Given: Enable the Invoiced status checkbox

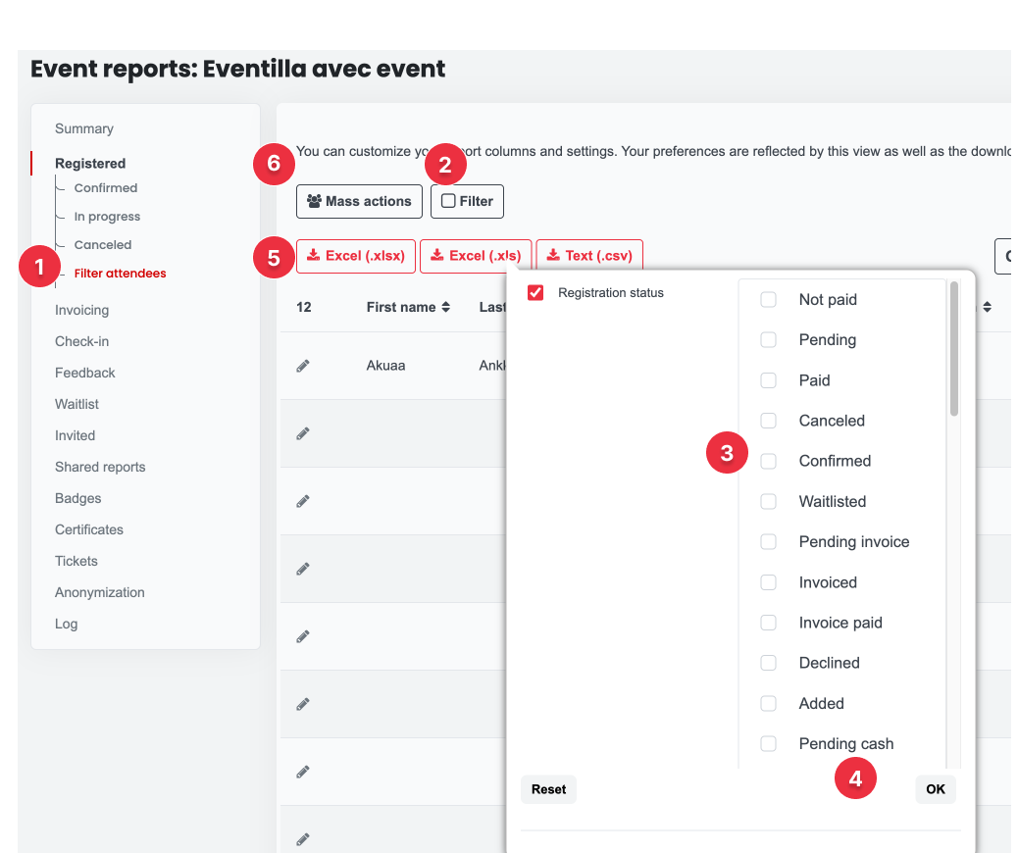Looking at the screenshot, I should 768,582.
